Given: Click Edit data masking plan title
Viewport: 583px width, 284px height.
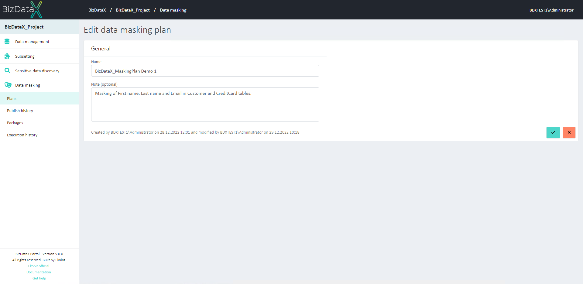Looking at the screenshot, I should (x=127, y=30).
